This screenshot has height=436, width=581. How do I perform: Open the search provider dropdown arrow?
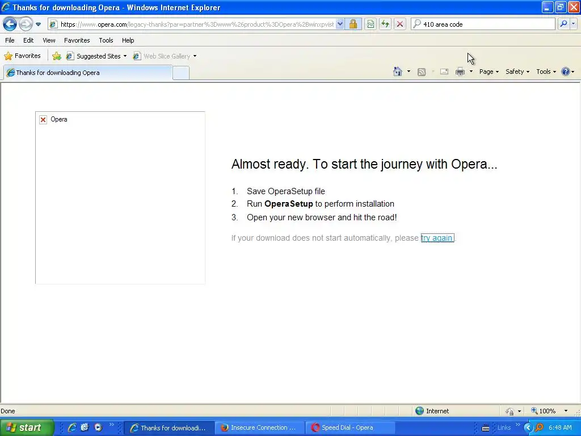(573, 24)
